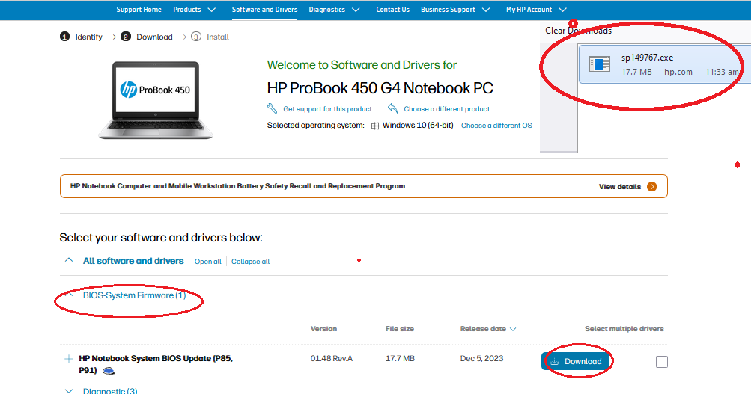
Task: Open downloaded file sp149767.exe
Action: tap(664, 64)
